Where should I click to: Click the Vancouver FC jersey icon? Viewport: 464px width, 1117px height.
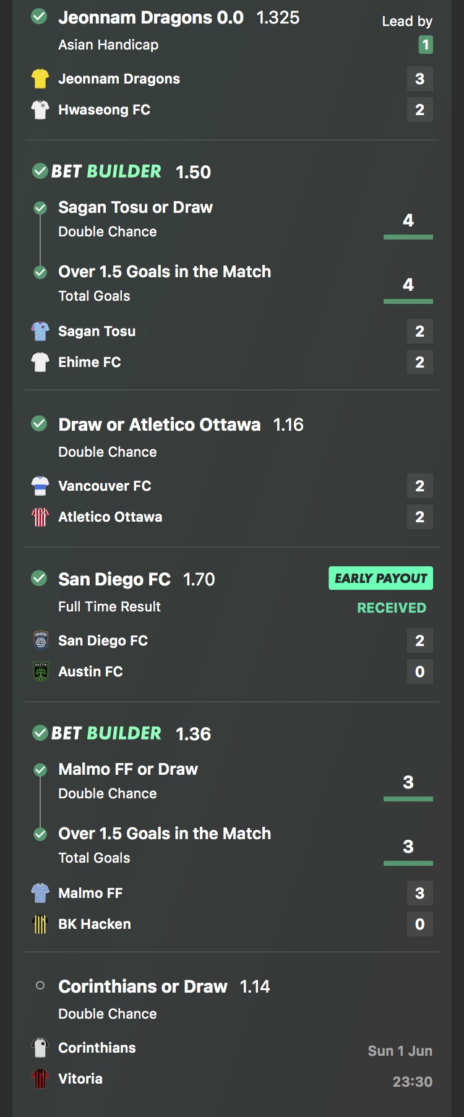tap(40, 486)
